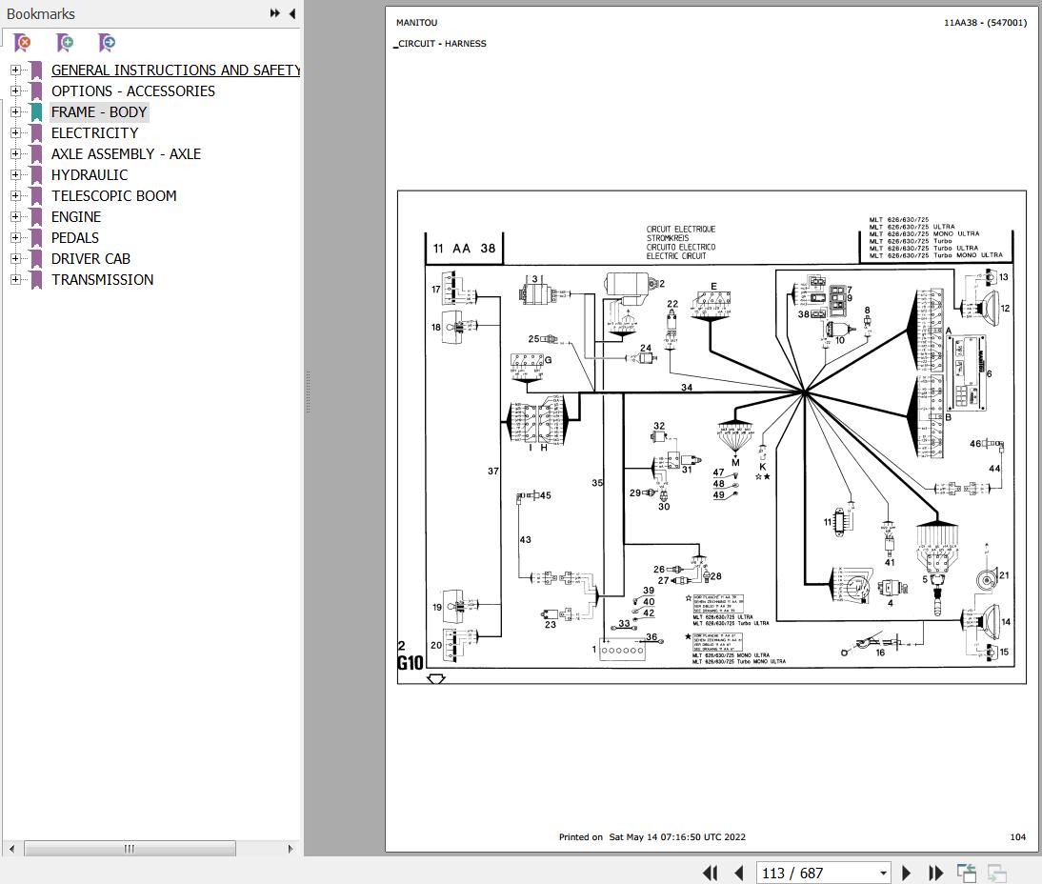1042x884 pixels.
Task: Go to the next page
Action: [907, 873]
